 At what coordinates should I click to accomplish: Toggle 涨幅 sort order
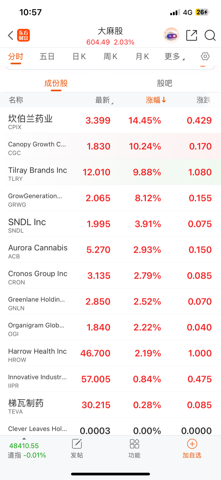[x=156, y=100]
